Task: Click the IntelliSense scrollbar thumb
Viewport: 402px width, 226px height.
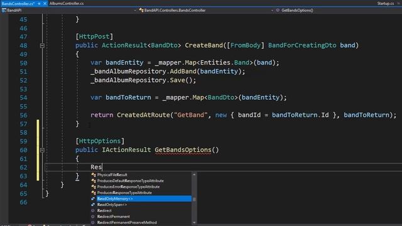Action: tap(194, 199)
